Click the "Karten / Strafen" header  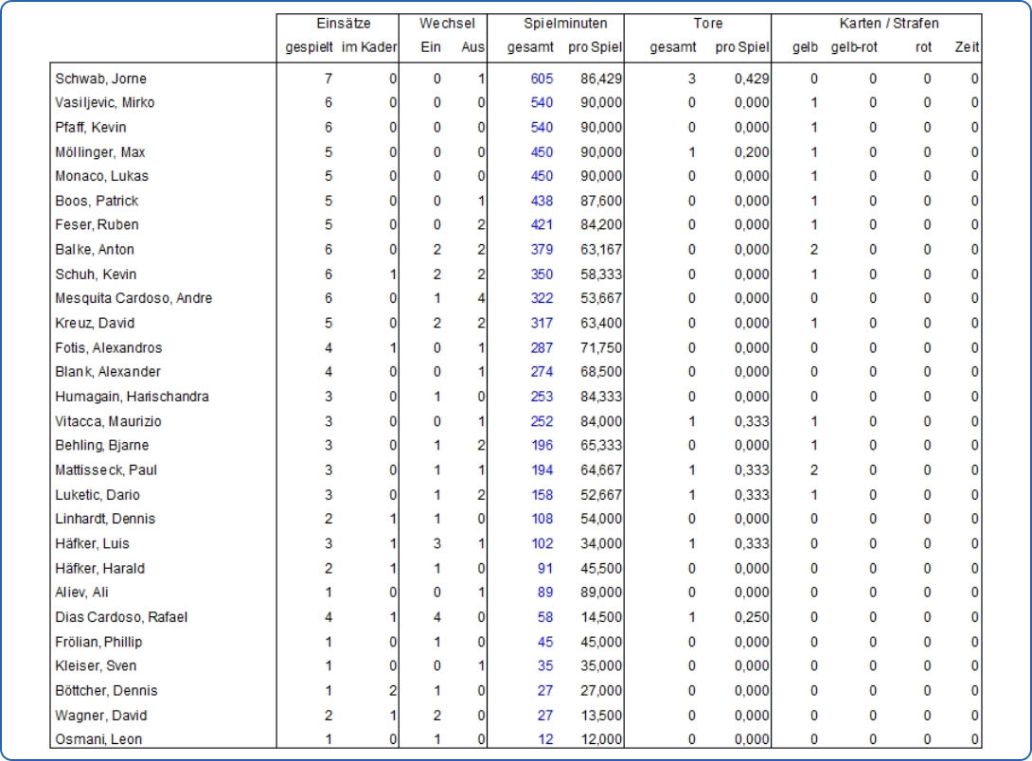click(876, 23)
